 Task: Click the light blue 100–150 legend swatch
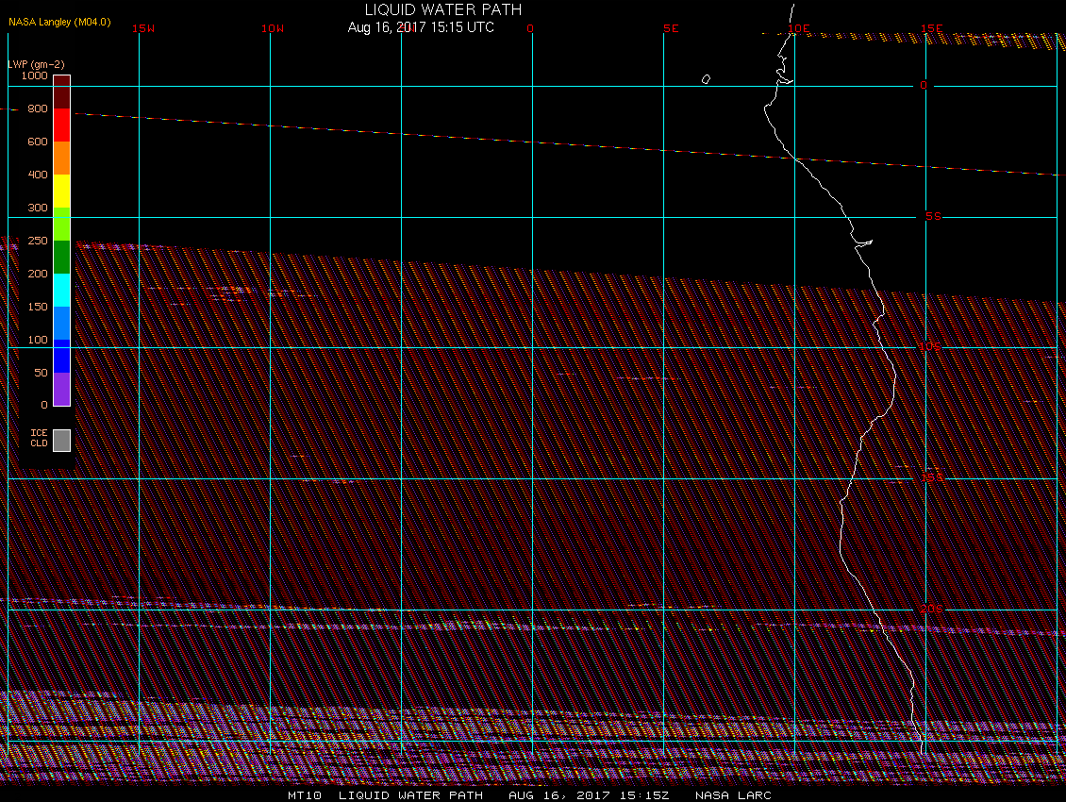point(62,323)
